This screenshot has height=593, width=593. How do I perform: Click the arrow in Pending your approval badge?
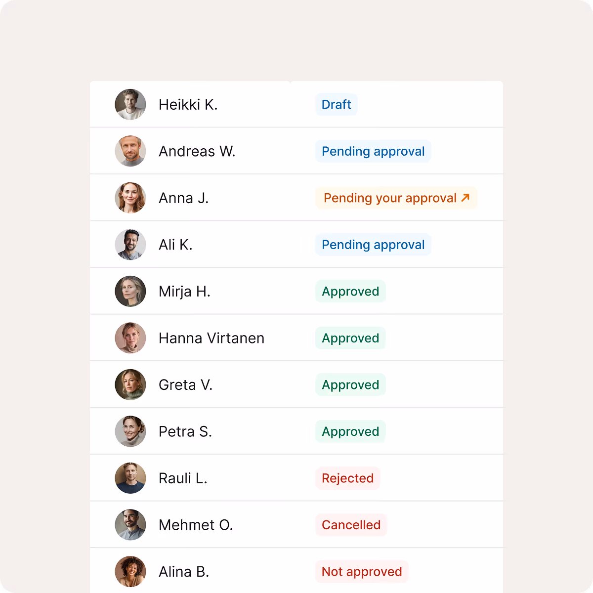pyautogui.click(x=465, y=198)
